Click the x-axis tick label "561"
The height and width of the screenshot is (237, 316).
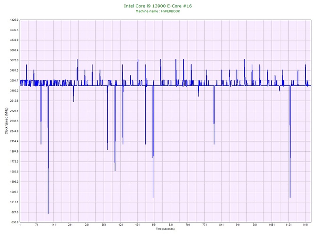point(154,225)
